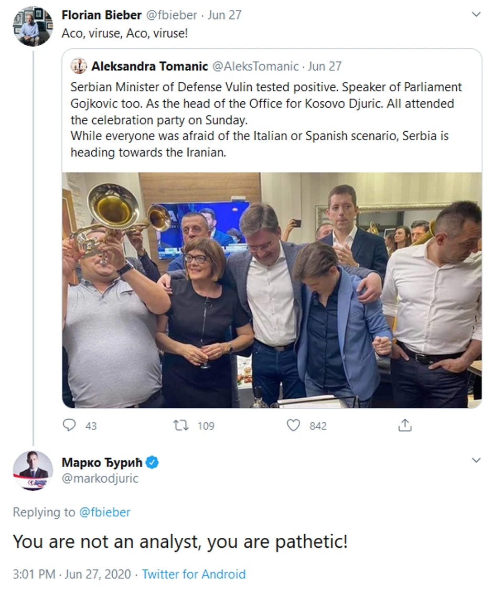Click Aleksandra Tomanic's small avatar
493x594 pixels.
click(x=79, y=66)
